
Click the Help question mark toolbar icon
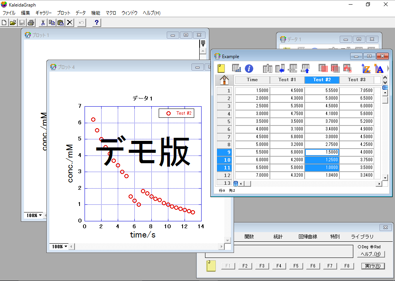[x=97, y=23]
